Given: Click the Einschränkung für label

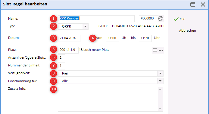Looking at the screenshot, I should (x=23, y=81).
